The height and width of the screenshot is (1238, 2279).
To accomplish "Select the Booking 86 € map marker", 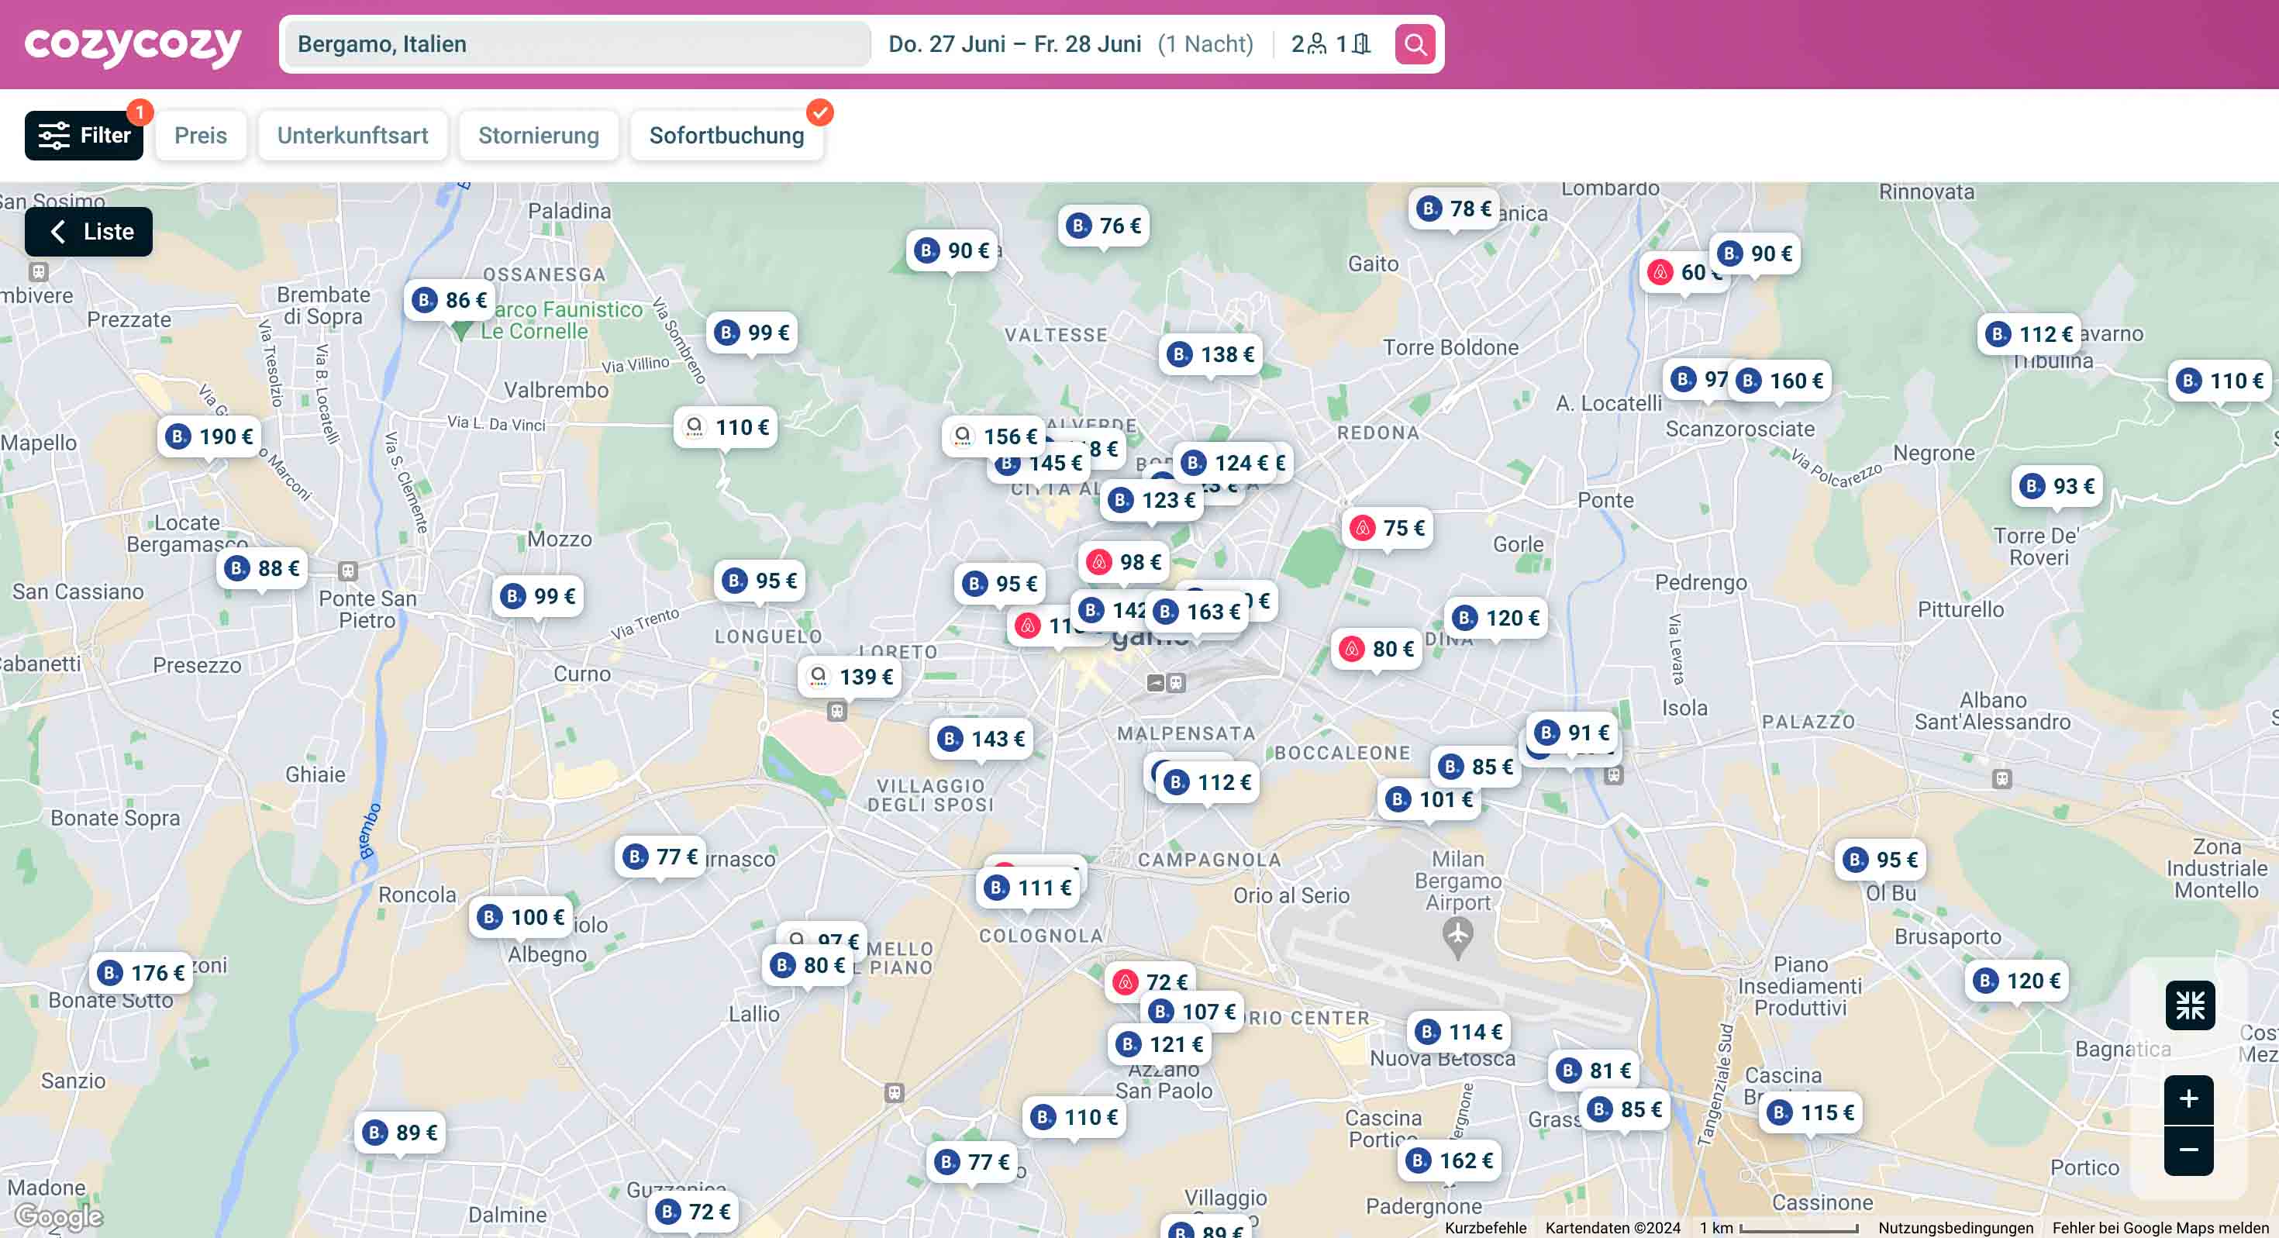I will 450,301.
